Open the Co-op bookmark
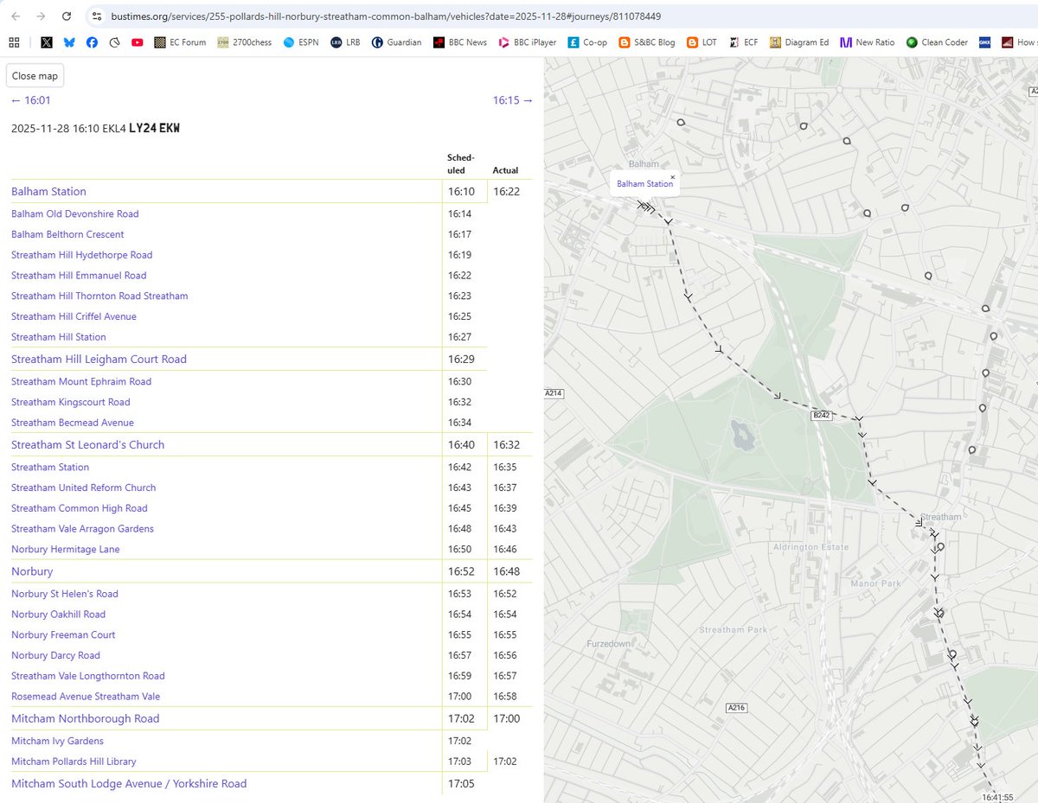 [587, 41]
